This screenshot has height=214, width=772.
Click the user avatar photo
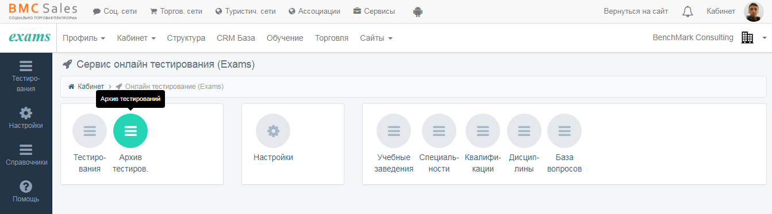pyautogui.click(x=753, y=11)
